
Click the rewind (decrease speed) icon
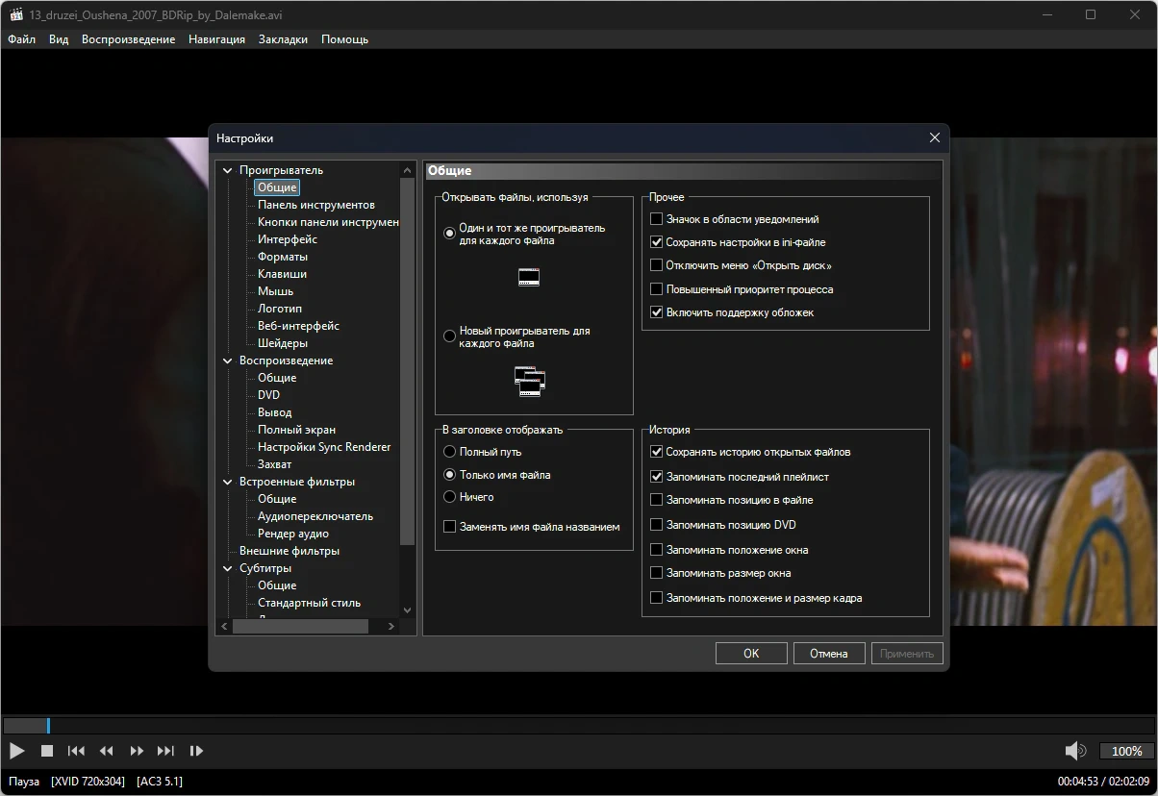coord(107,751)
